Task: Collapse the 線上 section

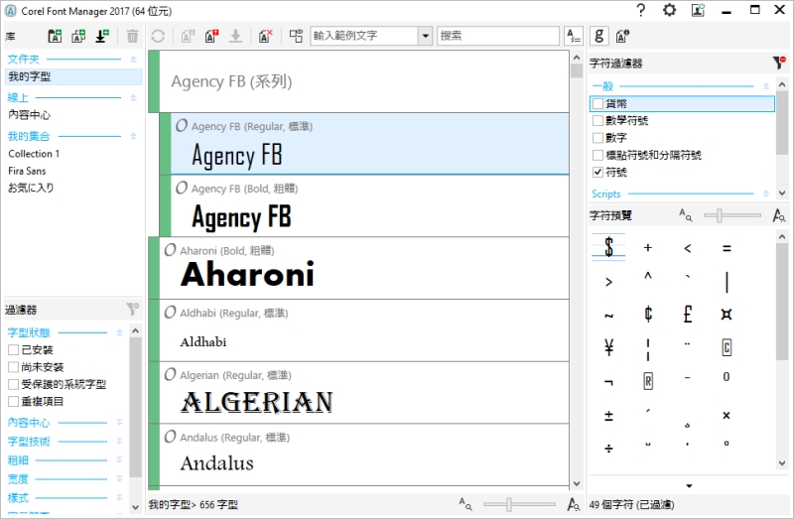Action: (x=133, y=97)
